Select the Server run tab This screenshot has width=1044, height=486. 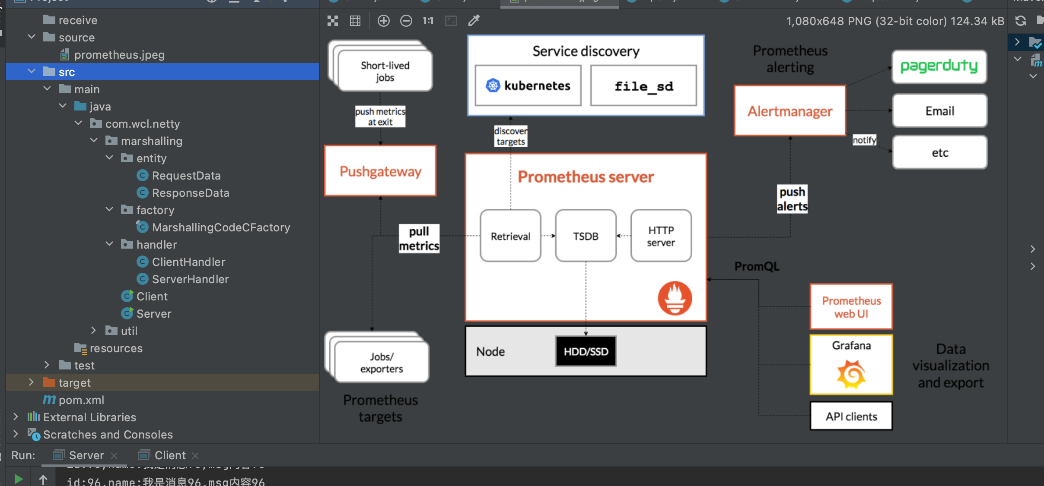coord(86,455)
